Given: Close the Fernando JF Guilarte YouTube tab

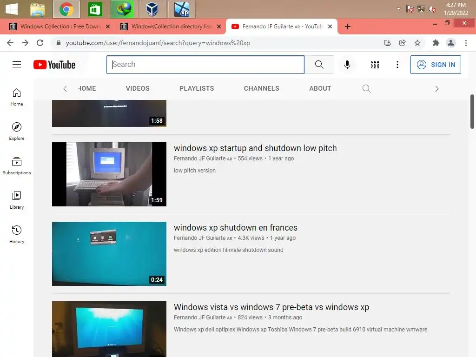Looking at the screenshot, I should click(x=330, y=26).
